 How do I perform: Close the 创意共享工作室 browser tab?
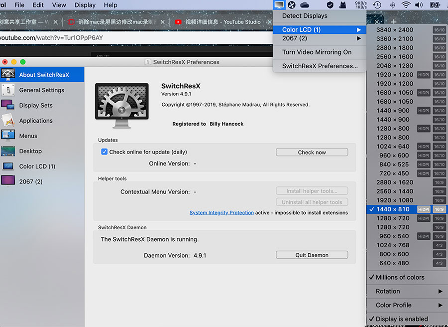(55, 22)
